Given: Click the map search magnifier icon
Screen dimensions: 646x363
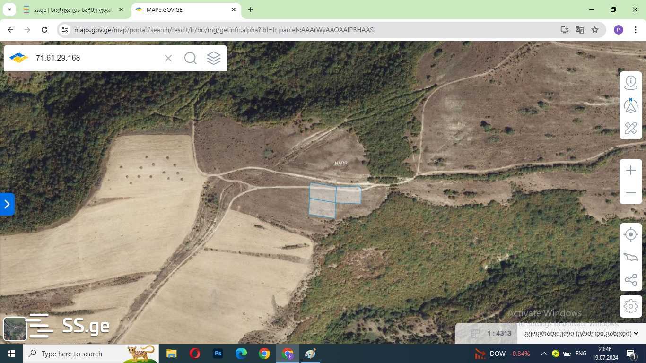Looking at the screenshot, I should click(191, 58).
